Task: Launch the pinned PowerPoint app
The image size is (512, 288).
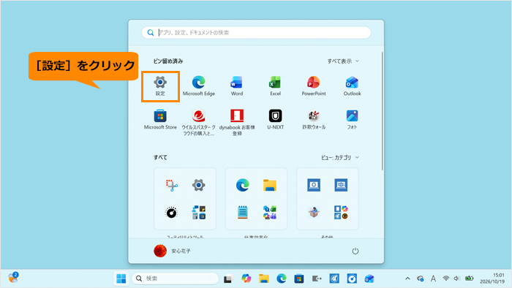Action: coord(314,86)
